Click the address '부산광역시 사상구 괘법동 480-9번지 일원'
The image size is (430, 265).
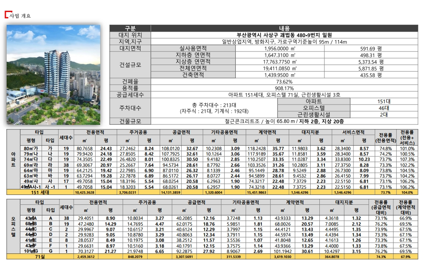click(x=284, y=35)
